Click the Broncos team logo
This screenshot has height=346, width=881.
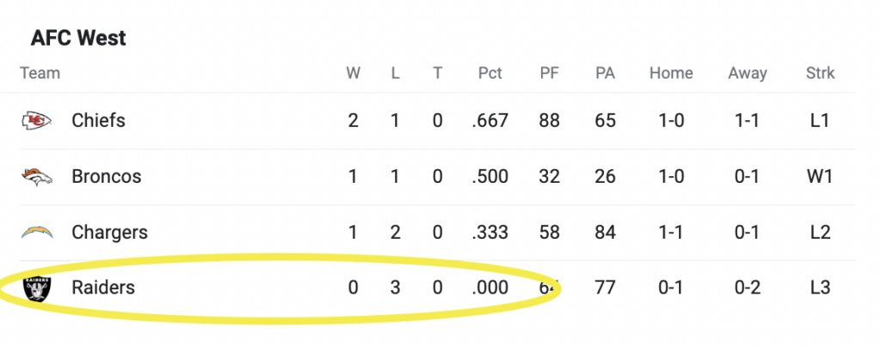tap(37, 177)
